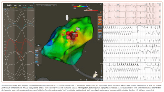This screenshot has width=164, height=92.
Task: Click the arrow on the map selector
Action: 56,5
